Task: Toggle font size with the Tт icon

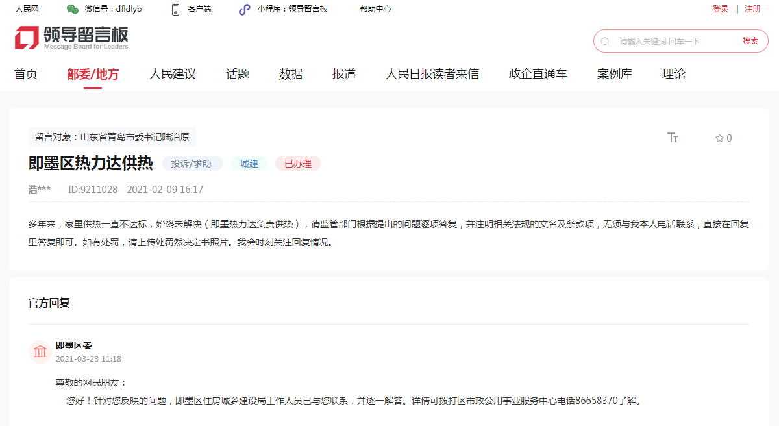Action: click(673, 138)
